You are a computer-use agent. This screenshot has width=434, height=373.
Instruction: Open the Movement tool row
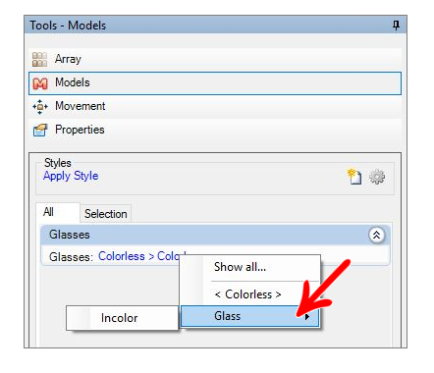coord(215,106)
